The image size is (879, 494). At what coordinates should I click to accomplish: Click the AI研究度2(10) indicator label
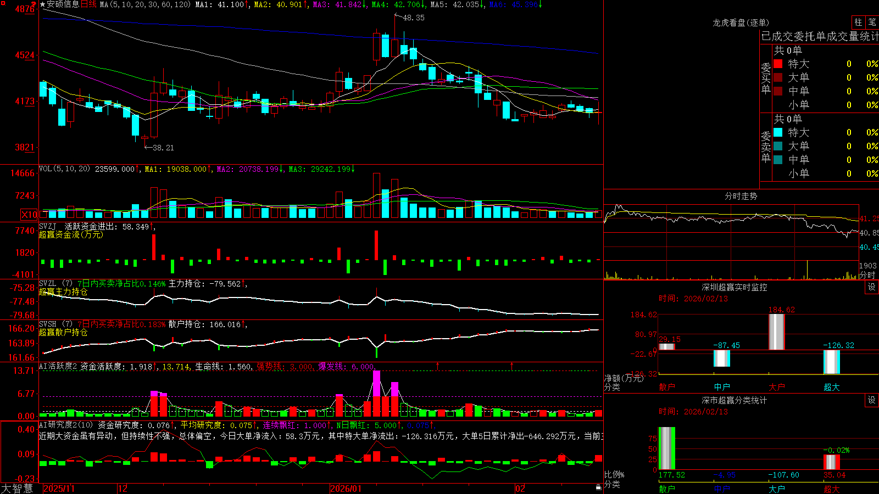tap(66, 425)
